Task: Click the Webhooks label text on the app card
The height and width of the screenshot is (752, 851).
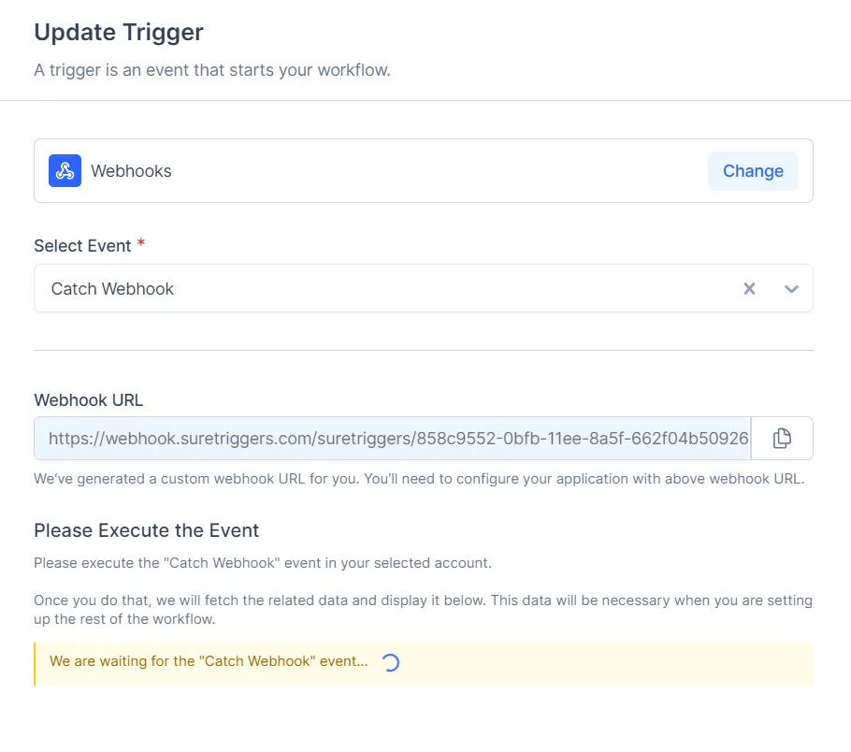Action: [131, 170]
